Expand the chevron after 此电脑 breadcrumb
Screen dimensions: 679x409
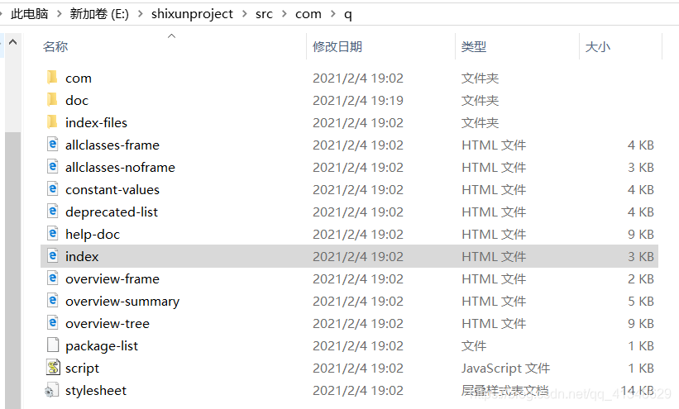pos(59,14)
